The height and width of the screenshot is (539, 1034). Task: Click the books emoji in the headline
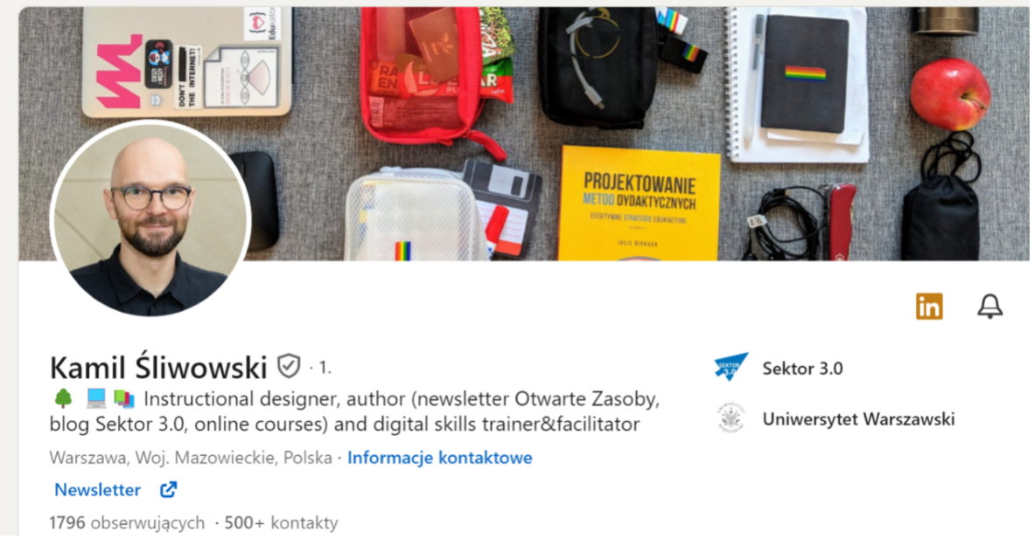(124, 398)
